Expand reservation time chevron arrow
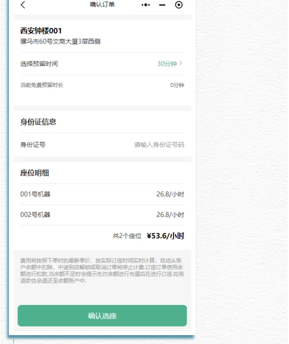The height and width of the screenshot is (344, 289). pos(181,64)
